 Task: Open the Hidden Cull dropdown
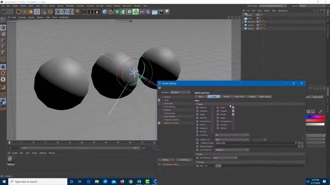pos(232,139)
